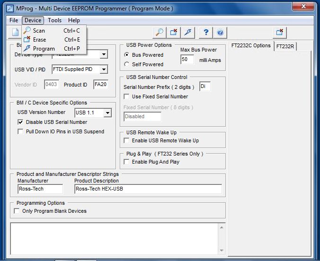320x261 pixels.
Task: Open the File menu
Action: (14, 20)
